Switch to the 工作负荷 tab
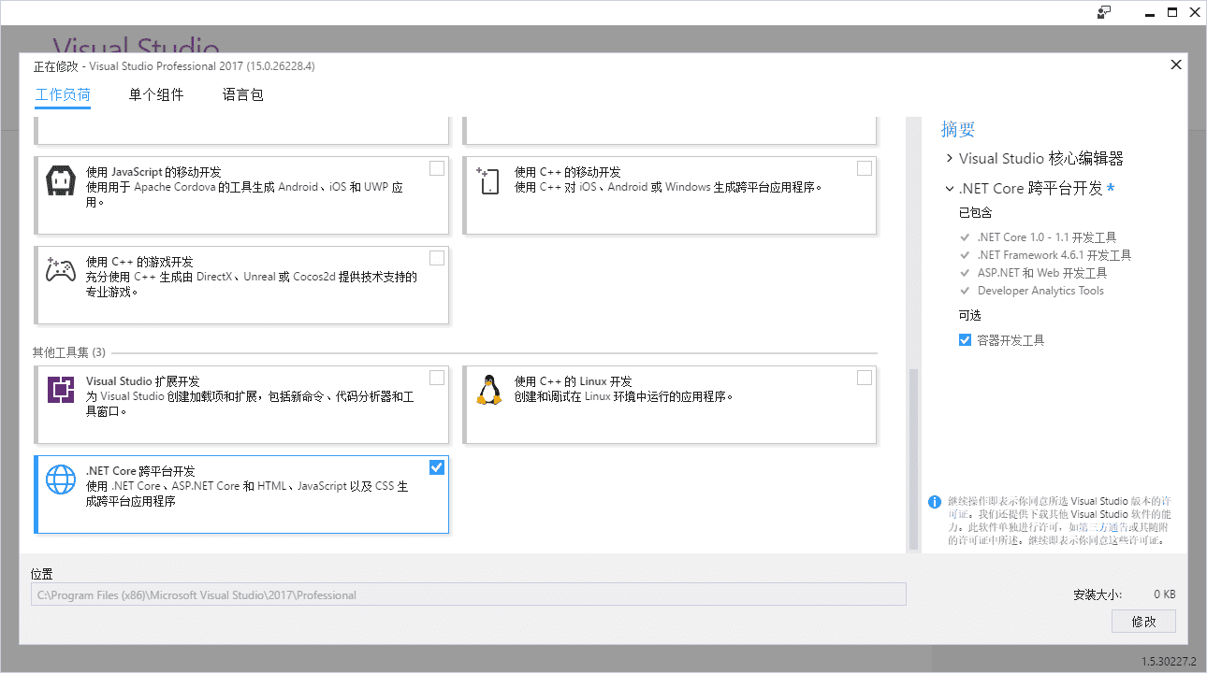Screen dimensions: 1207x673 point(63,94)
